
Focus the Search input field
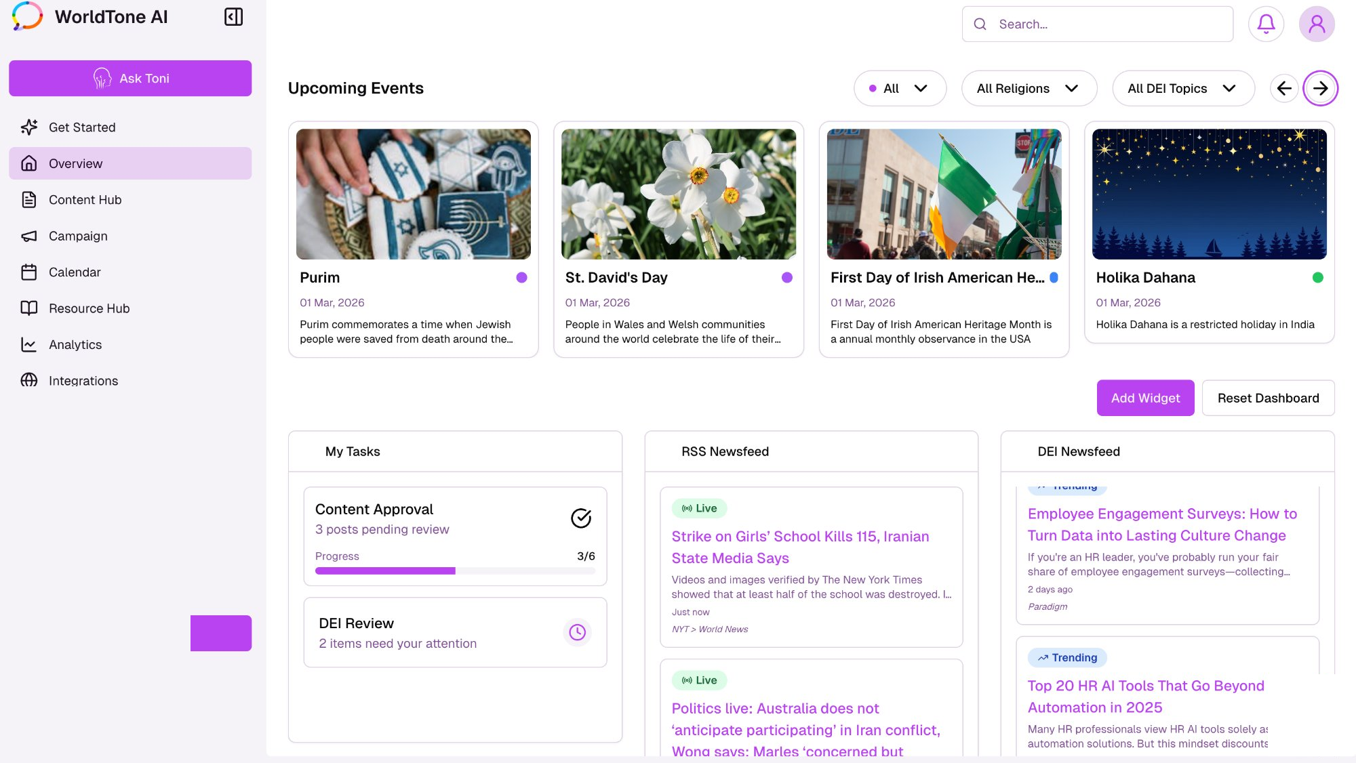pos(1097,24)
